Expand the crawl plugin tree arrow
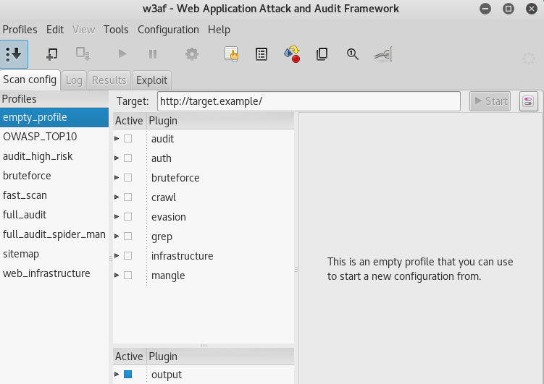This screenshot has width=544, height=384. click(x=117, y=197)
